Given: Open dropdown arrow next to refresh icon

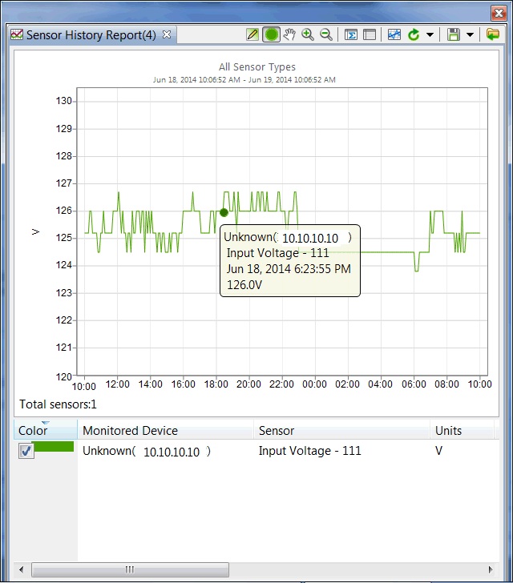Looking at the screenshot, I should click(x=430, y=34).
